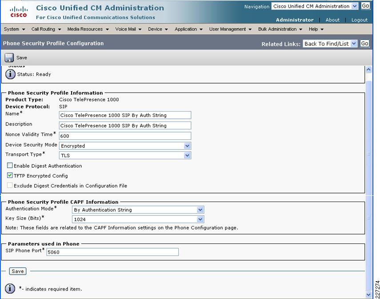The image size is (380, 299).
Task: Click the floppy disk Save icon
Action: coord(9,58)
